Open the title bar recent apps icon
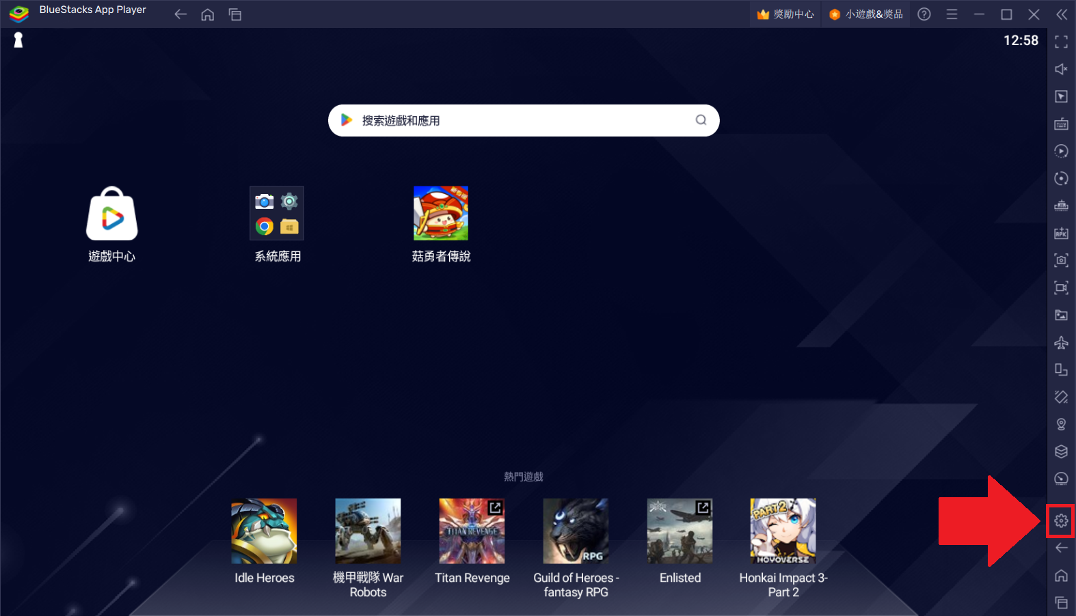 [235, 14]
